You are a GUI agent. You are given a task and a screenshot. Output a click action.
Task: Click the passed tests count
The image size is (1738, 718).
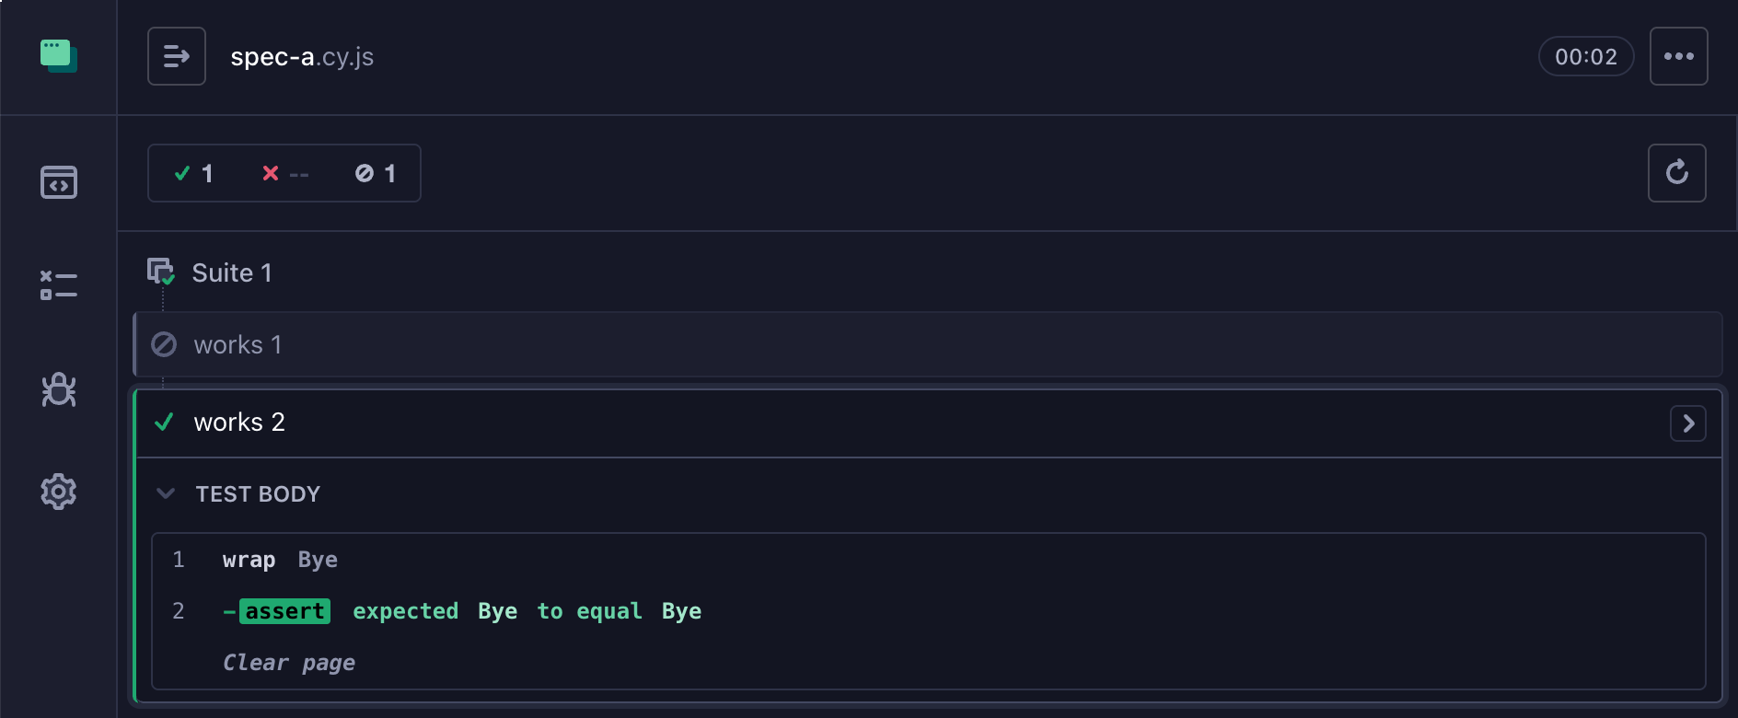[x=194, y=173]
